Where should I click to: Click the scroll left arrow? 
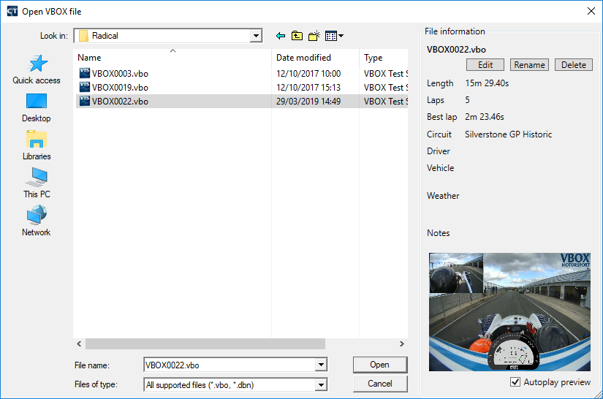[79, 343]
